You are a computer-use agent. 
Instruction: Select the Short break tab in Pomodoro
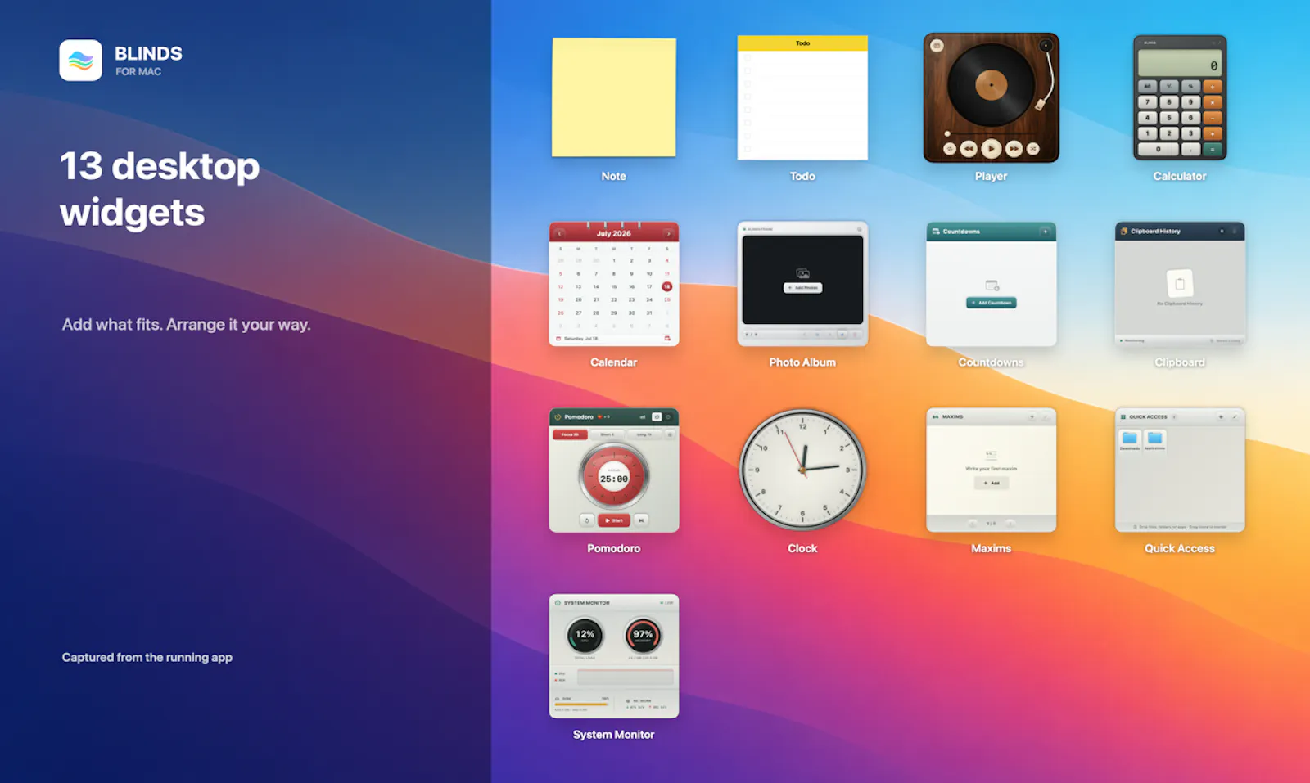click(607, 434)
